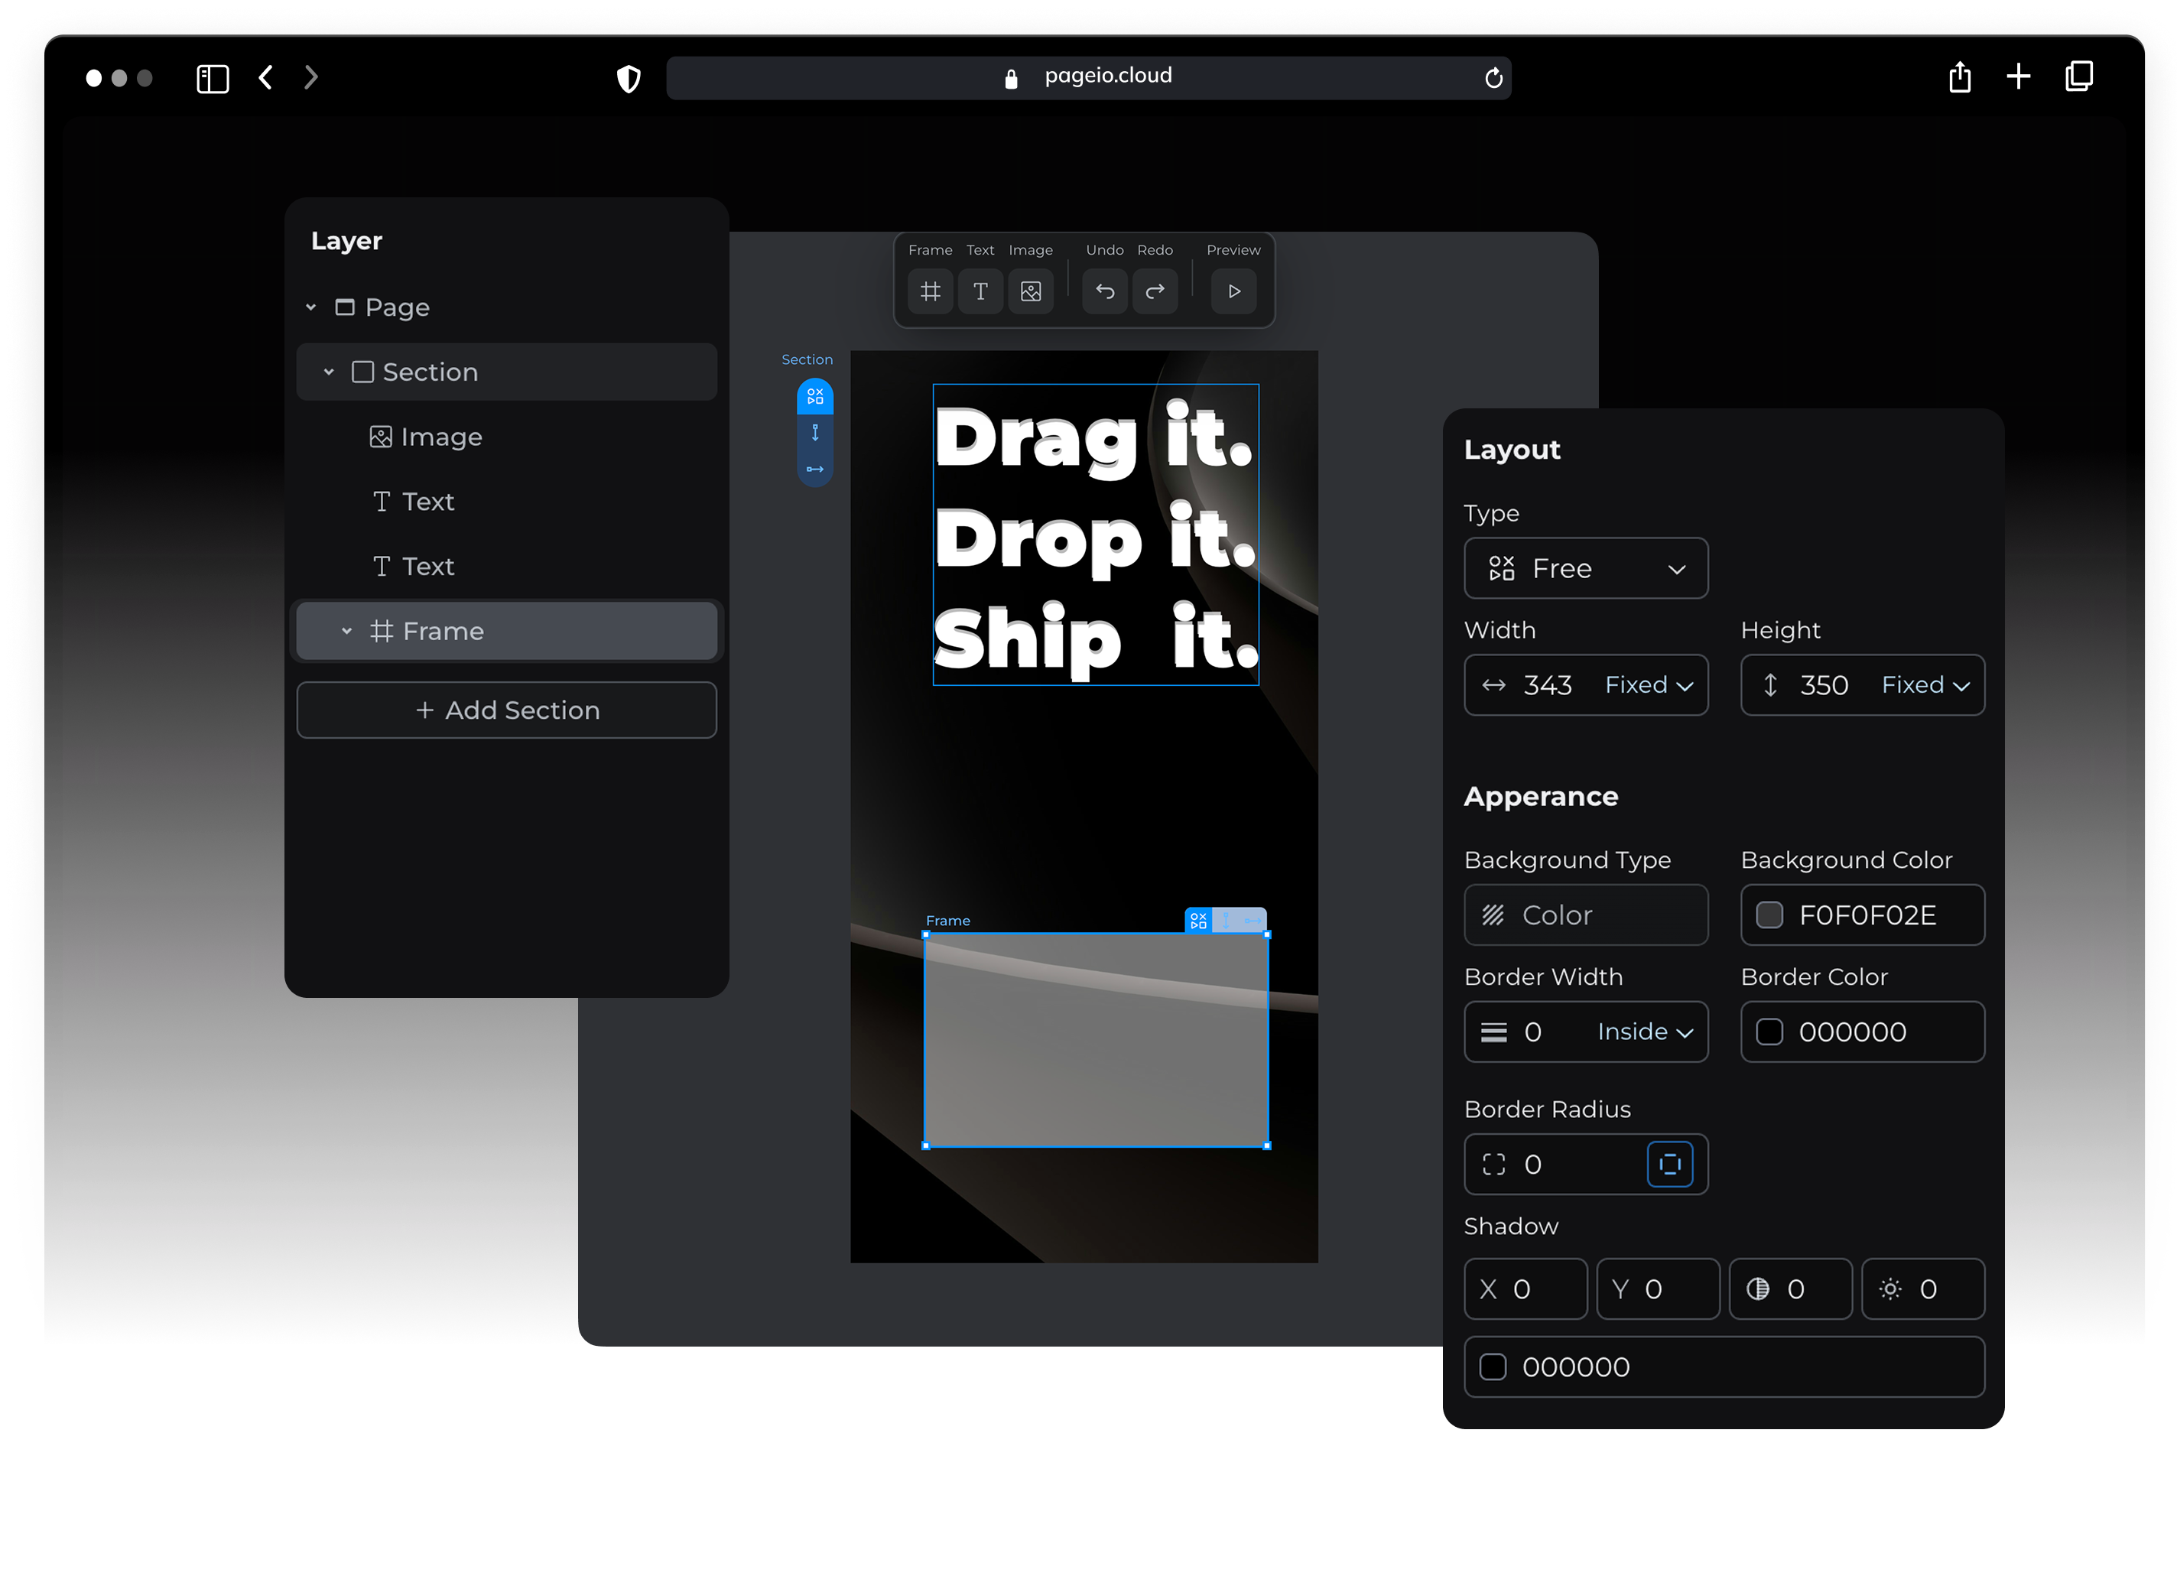Edit the shadow color hex 000000
The width and height of the screenshot is (2177, 1576).
pyautogui.click(x=1576, y=1366)
